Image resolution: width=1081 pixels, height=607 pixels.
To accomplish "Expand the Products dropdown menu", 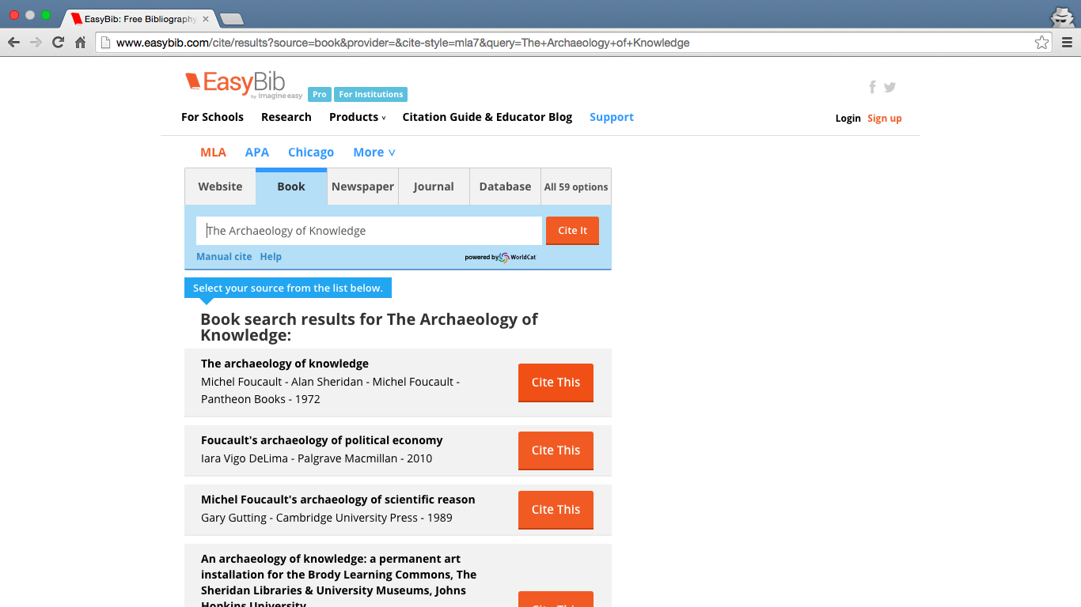I will [357, 117].
